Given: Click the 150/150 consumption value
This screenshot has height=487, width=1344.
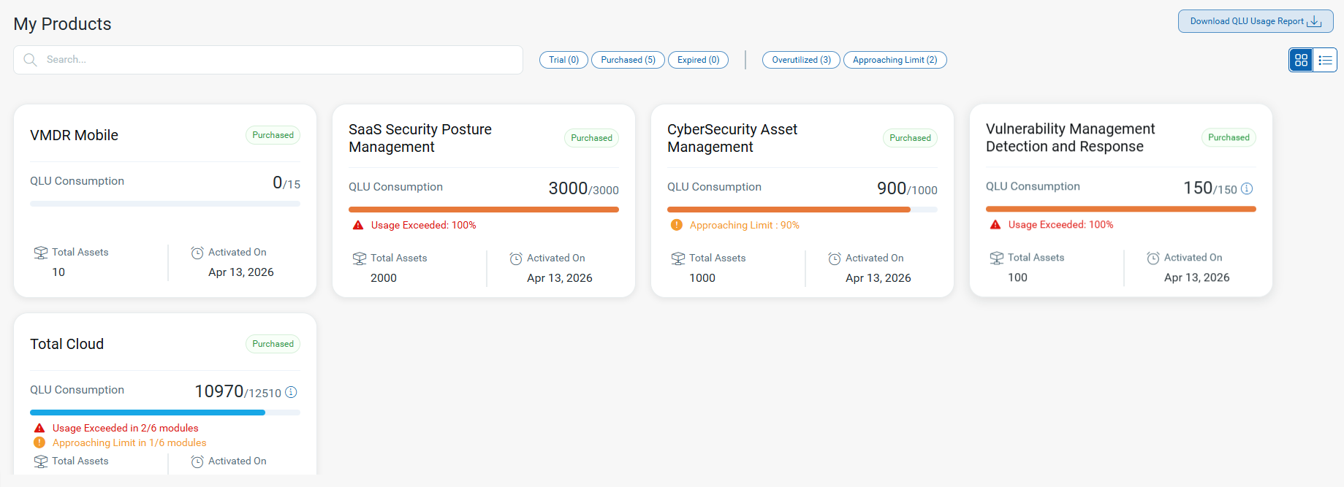Looking at the screenshot, I should click(1210, 188).
